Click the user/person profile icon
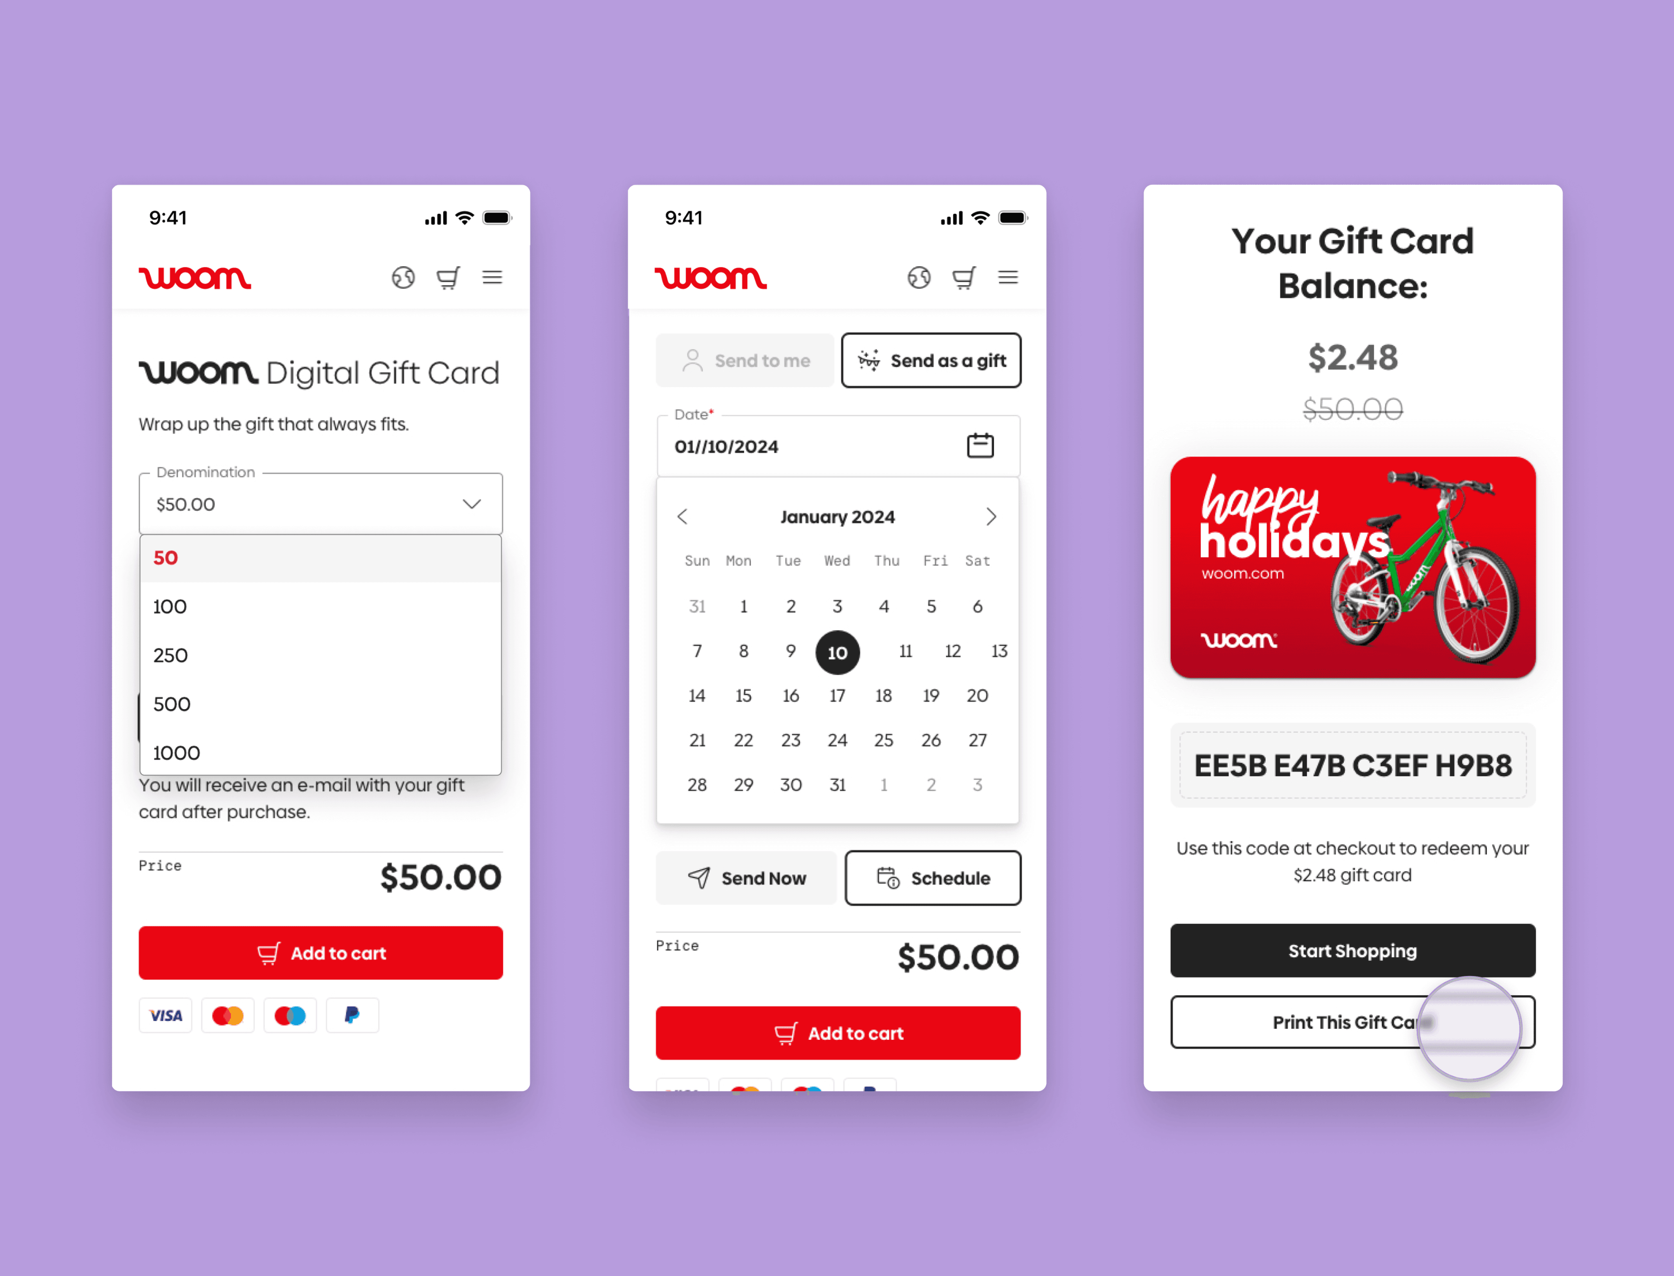 point(692,359)
